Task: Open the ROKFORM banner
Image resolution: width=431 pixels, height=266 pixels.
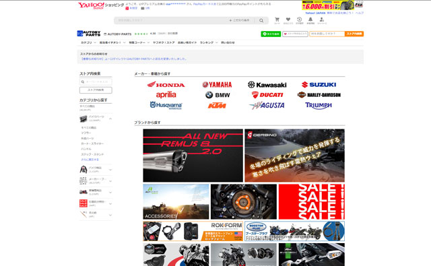Action: (x=193, y=231)
